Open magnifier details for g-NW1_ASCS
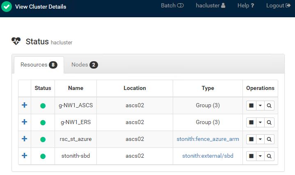The image size is (295, 175). 269,106
